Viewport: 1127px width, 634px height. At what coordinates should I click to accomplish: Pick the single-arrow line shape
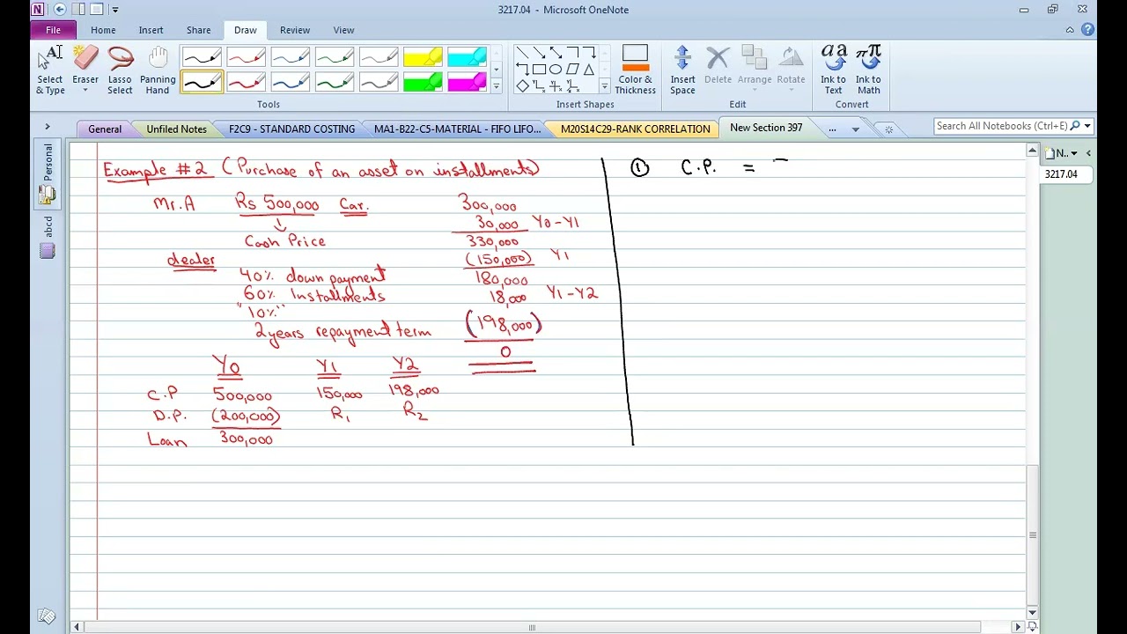tap(539, 53)
